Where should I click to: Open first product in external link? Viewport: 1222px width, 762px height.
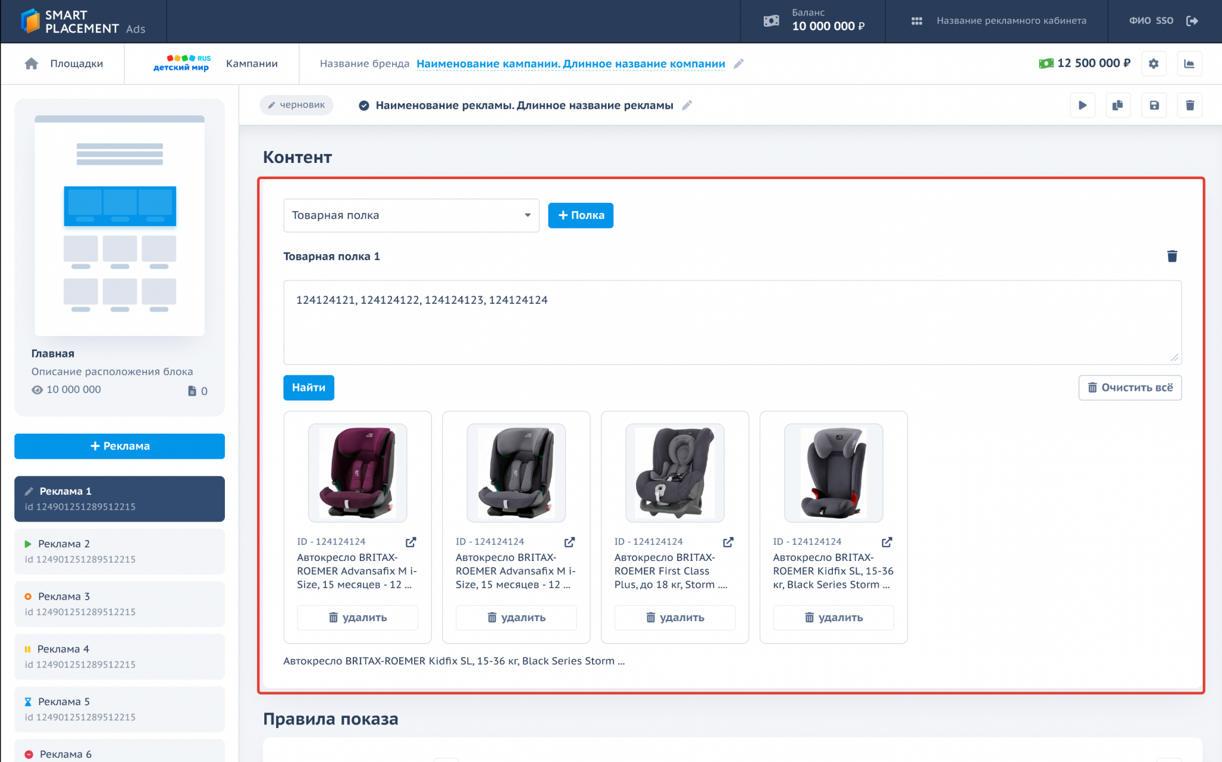click(411, 542)
